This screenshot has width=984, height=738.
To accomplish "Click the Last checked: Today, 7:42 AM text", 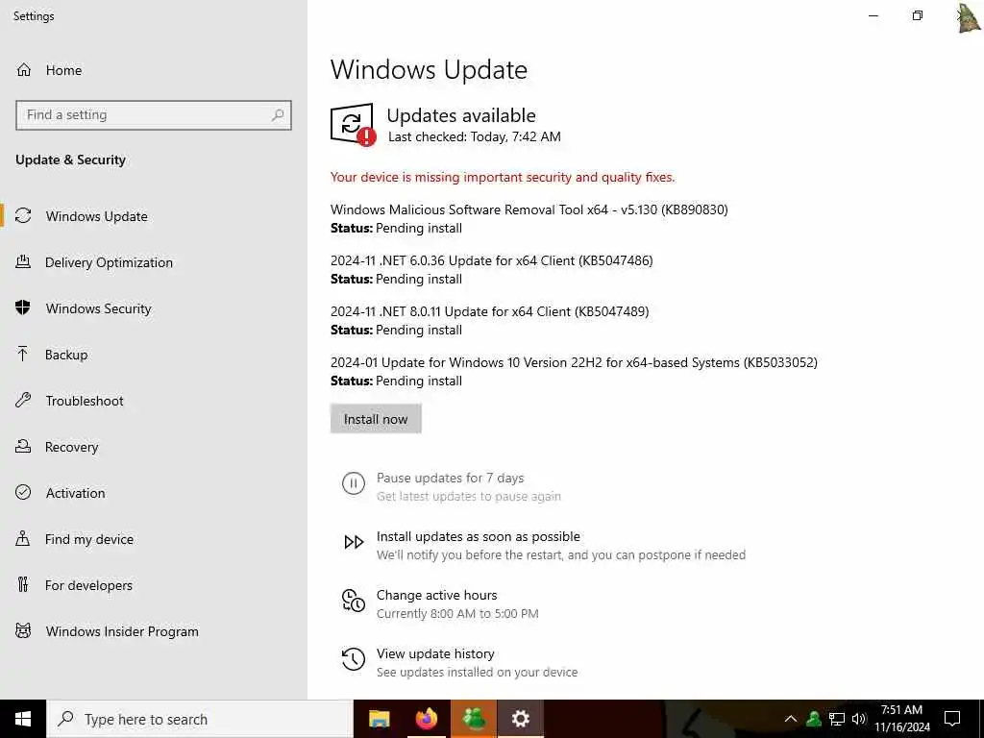I will [x=475, y=136].
